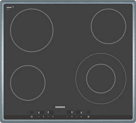Lower the fourth zone with the last minus key
The height and width of the screenshot is (123, 136).
pyautogui.click(x=76, y=117)
